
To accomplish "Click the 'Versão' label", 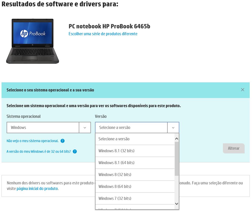I will pos(101,116).
